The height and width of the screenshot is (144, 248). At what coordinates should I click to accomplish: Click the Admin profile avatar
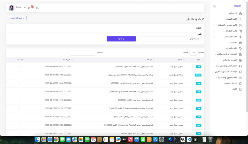11,8
